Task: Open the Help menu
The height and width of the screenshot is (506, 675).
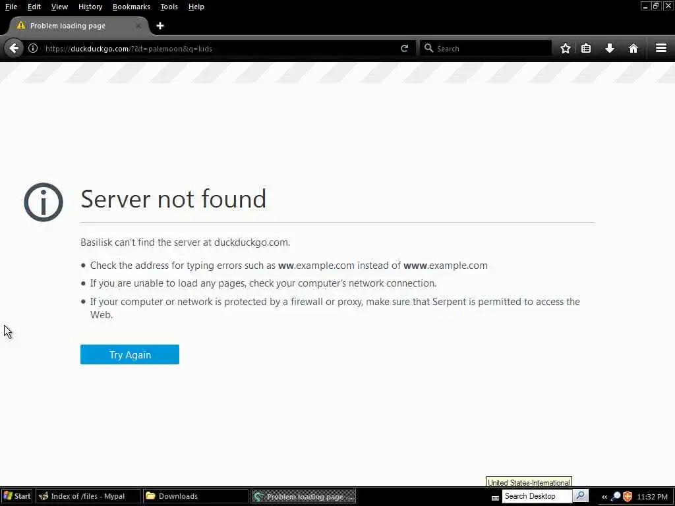Action: tap(196, 7)
